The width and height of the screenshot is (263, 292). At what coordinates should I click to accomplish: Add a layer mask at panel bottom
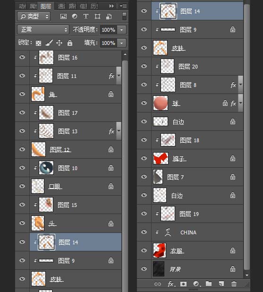tap(183, 284)
